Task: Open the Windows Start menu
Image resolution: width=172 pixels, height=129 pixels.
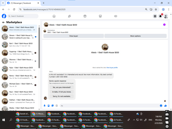Action: (3, 120)
